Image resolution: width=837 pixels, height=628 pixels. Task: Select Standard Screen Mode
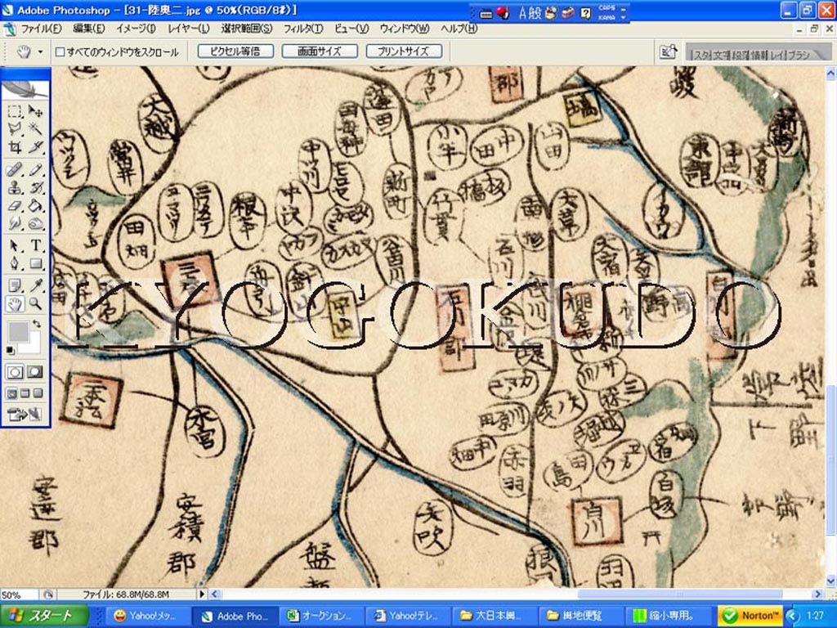(x=11, y=394)
